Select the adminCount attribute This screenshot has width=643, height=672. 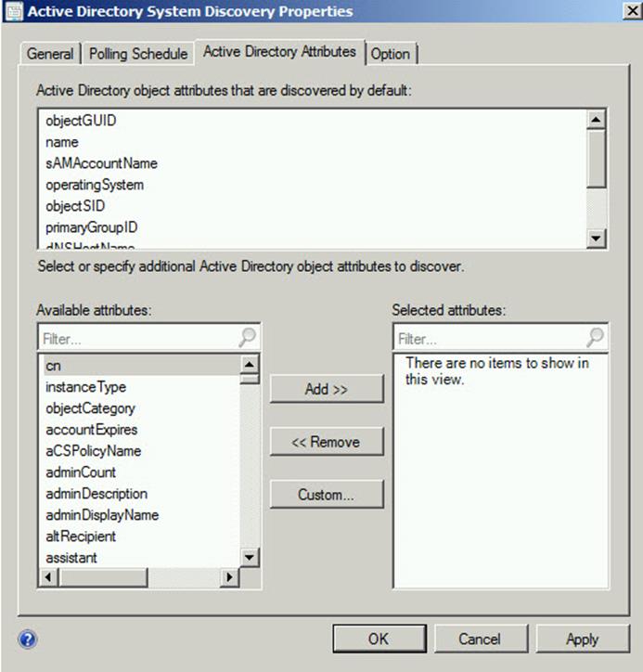click(81, 472)
